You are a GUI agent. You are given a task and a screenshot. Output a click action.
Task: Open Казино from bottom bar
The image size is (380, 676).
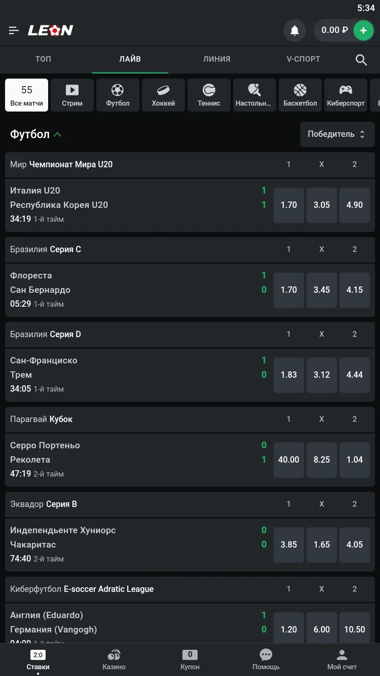point(114,659)
